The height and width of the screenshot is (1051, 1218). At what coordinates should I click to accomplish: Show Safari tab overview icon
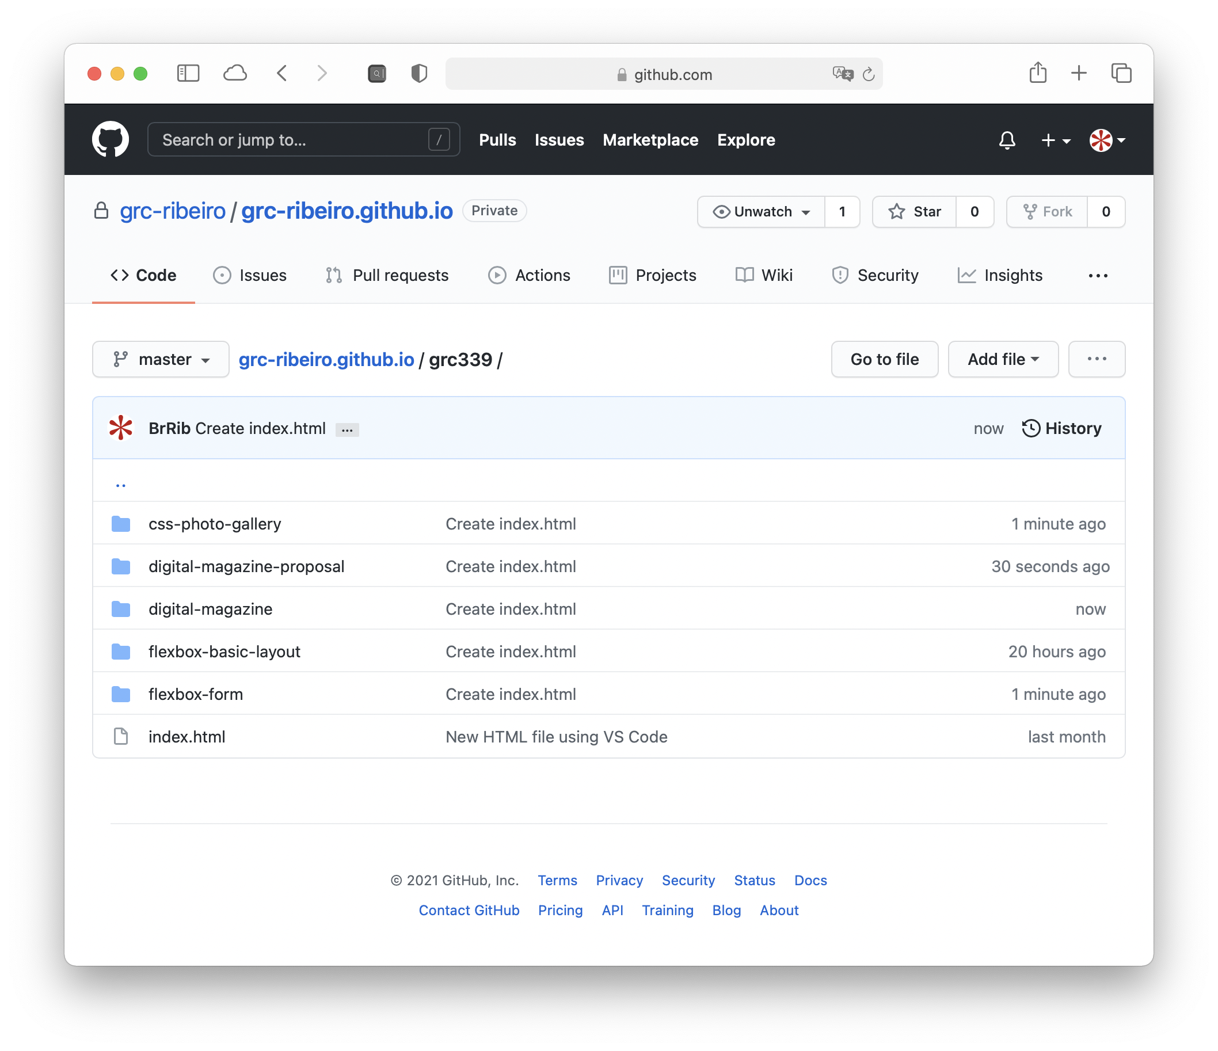tap(1121, 74)
